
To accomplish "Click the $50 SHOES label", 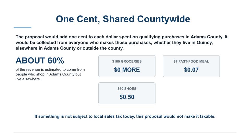I will click(127, 89).
